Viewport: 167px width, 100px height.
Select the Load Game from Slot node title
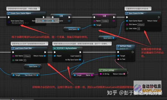coord(23,48)
